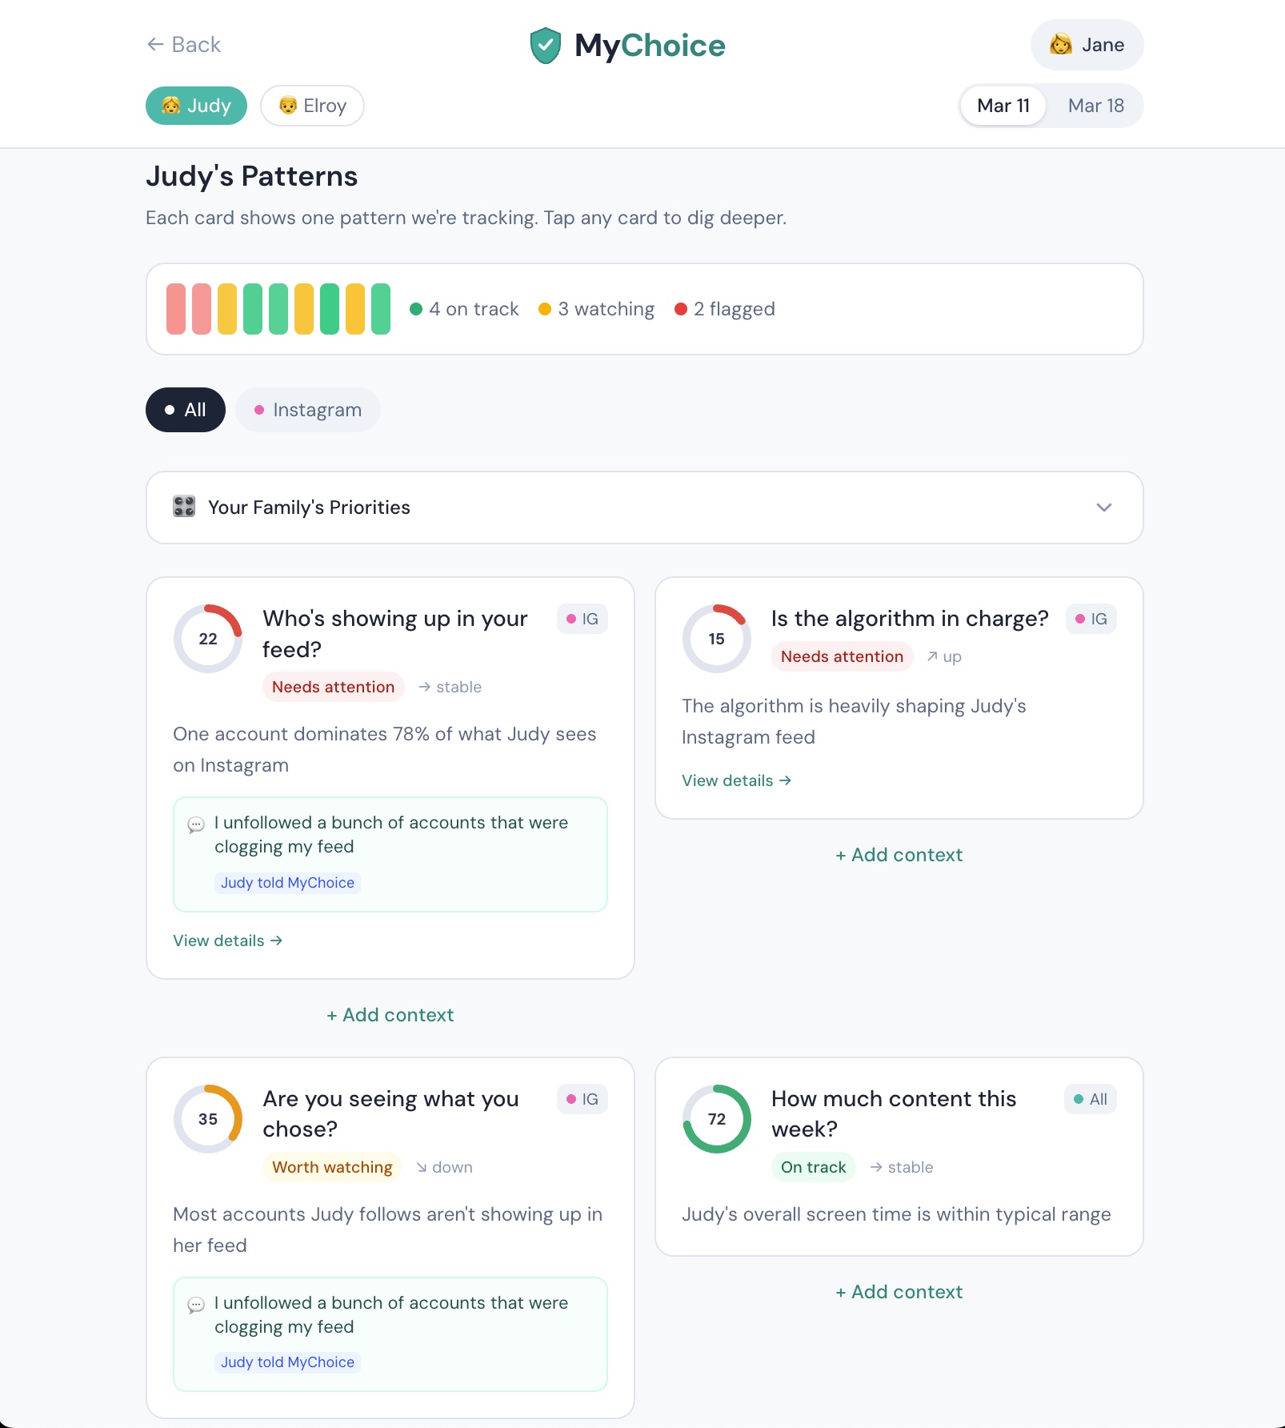
Task: Go back using the Back arrow link
Action: click(x=183, y=45)
